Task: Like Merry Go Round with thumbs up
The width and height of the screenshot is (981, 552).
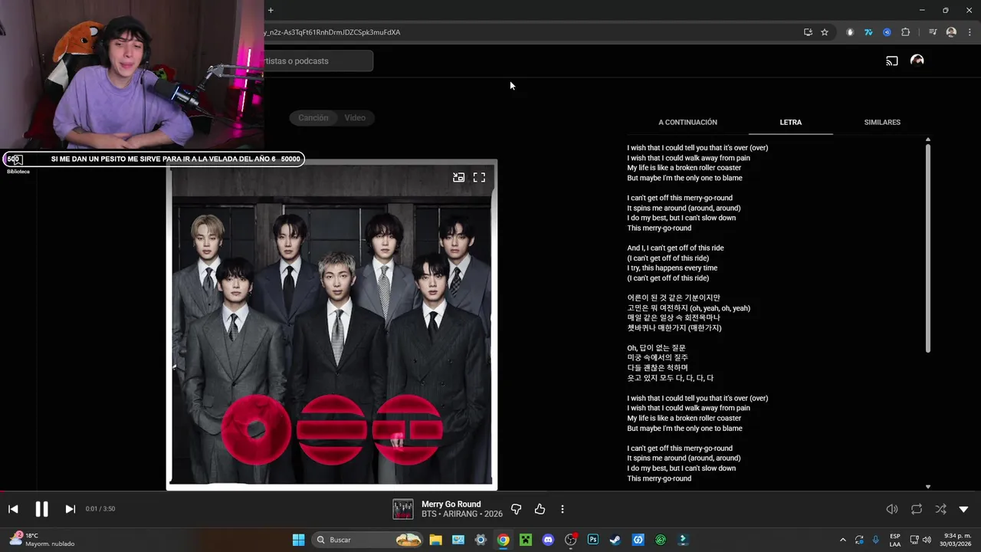Action: 540,509
